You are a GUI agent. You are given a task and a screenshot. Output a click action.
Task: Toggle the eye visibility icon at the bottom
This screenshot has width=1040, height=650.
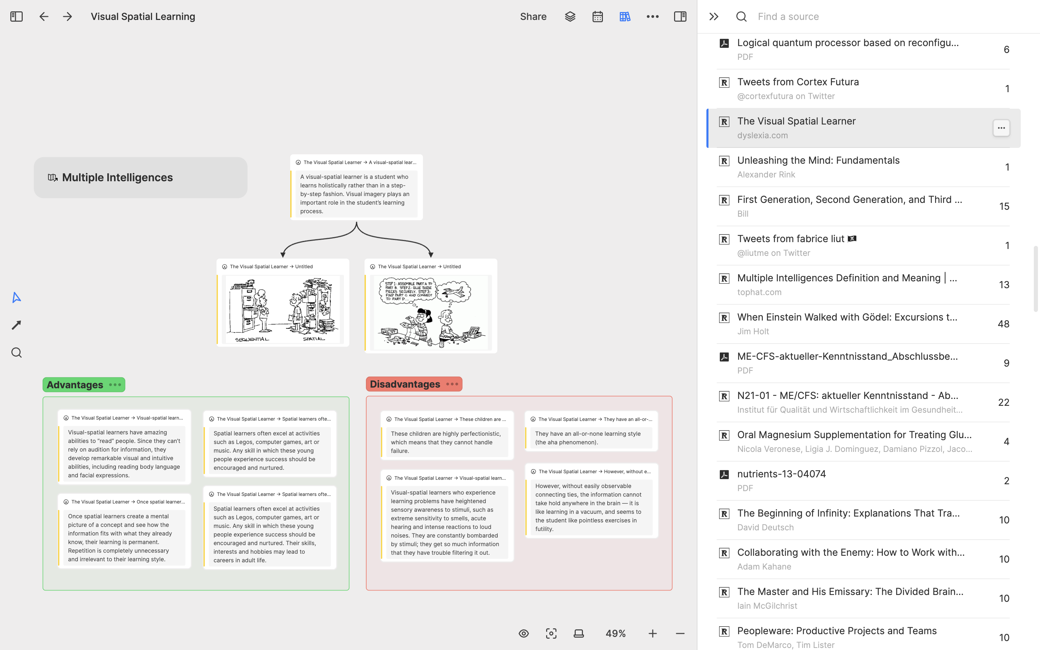point(523,633)
